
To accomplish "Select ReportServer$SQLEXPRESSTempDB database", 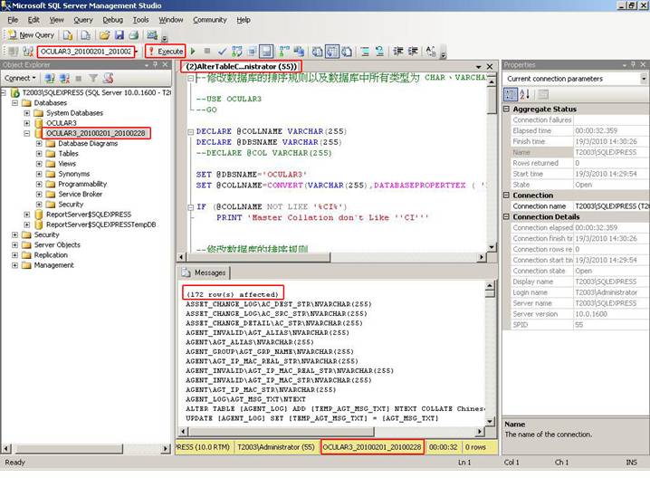I will coord(100,224).
